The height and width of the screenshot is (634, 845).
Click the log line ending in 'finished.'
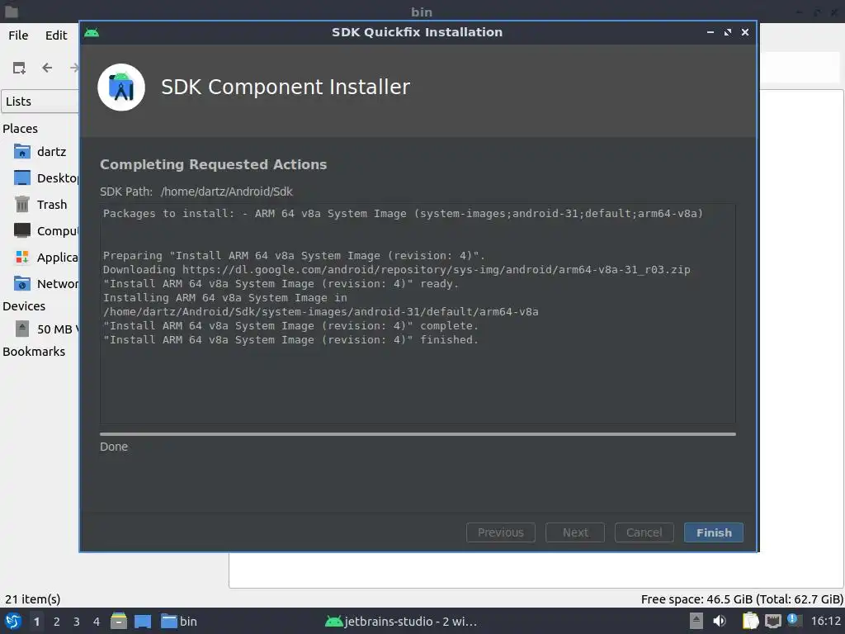click(290, 339)
